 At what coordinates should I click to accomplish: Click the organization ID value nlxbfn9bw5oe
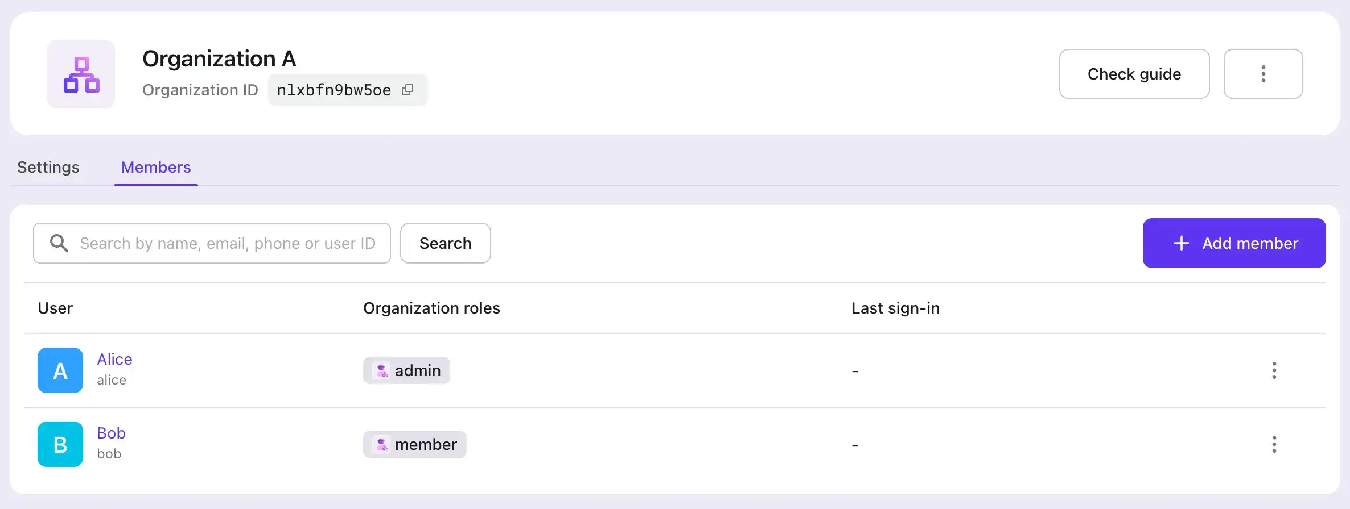click(334, 90)
